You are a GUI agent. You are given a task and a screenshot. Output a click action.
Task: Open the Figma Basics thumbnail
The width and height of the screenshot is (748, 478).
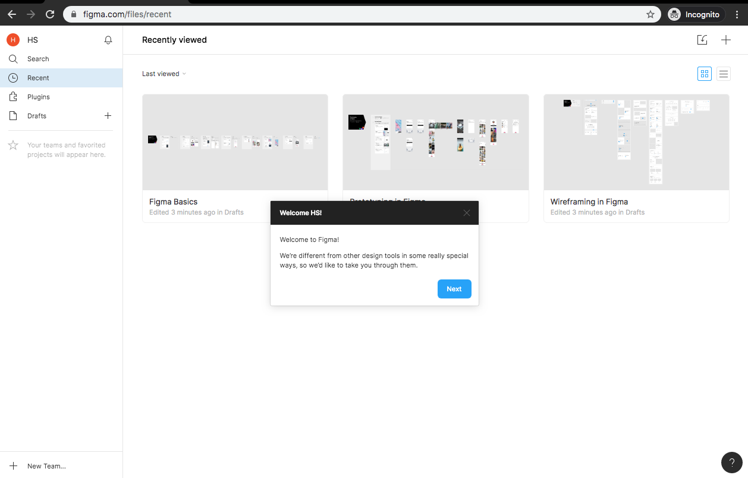click(x=235, y=142)
